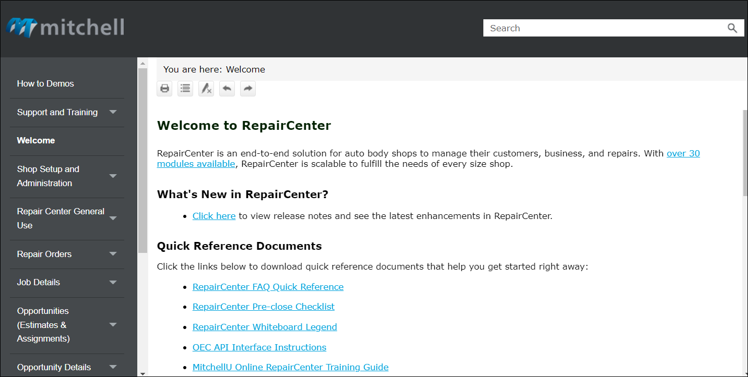
Task: Expand Opportunity Details arrow
Action: click(x=113, y=367)
